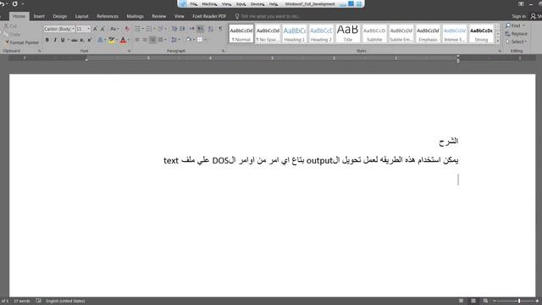Open the Foxit Reader PDF tab

pos(209,16)
